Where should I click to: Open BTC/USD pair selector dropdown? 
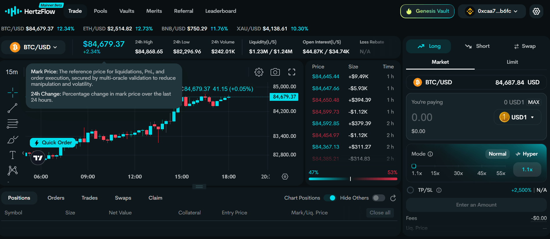33,47
